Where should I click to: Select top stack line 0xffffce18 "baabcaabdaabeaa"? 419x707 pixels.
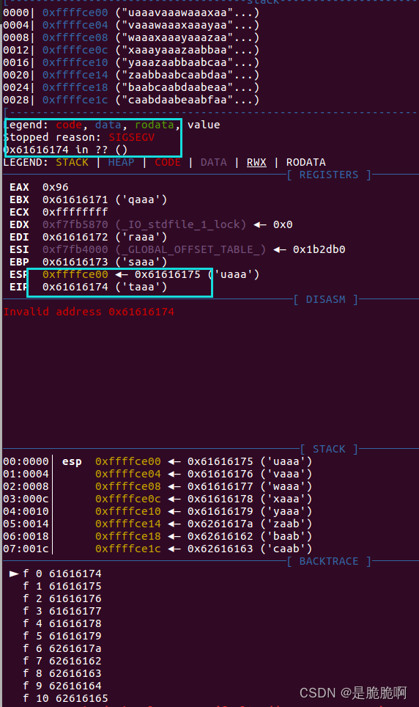point(131,87)
